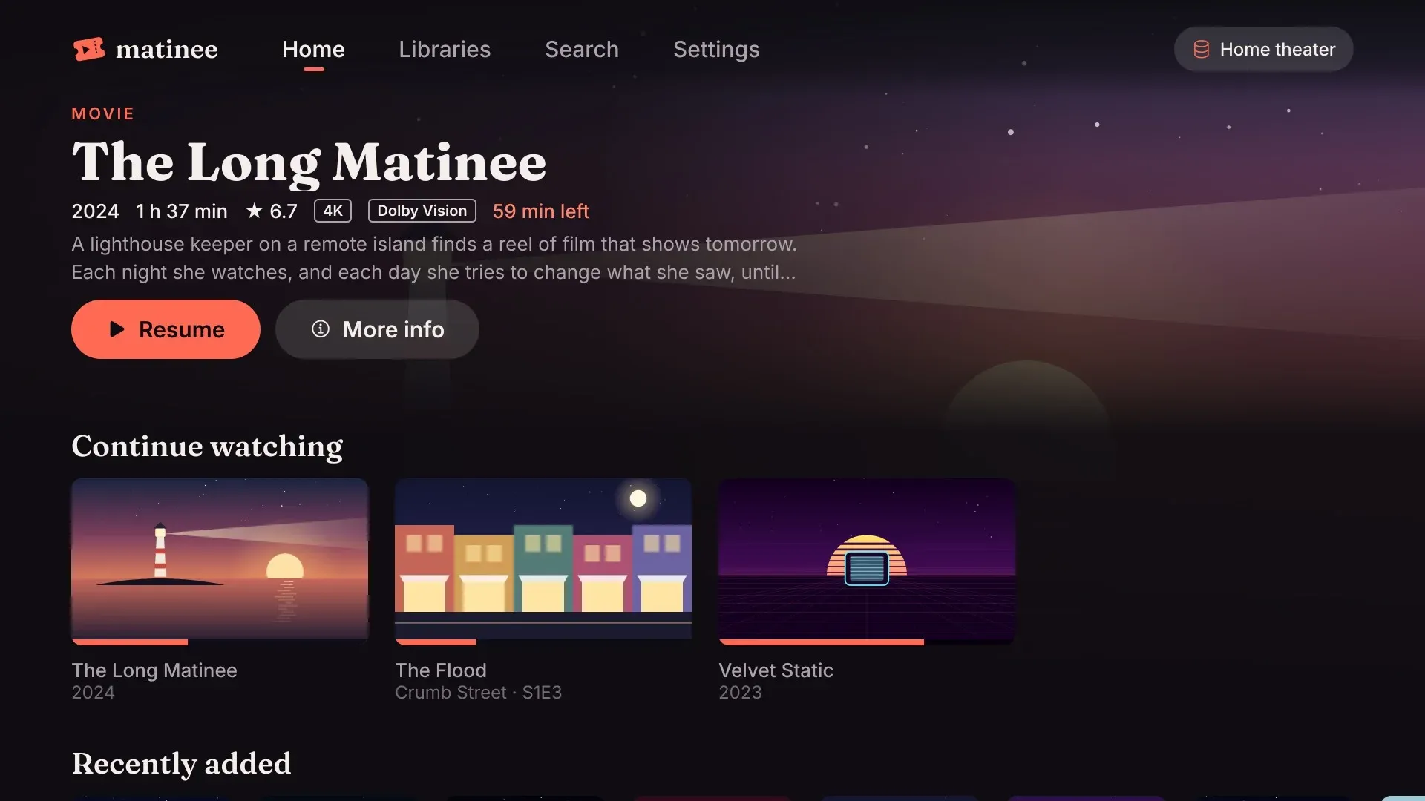Image resolution: width=1425 pixels, height=801 pixels.
Task: Click the '2023' year under Velvet Static
Action: tap(740, 693)
